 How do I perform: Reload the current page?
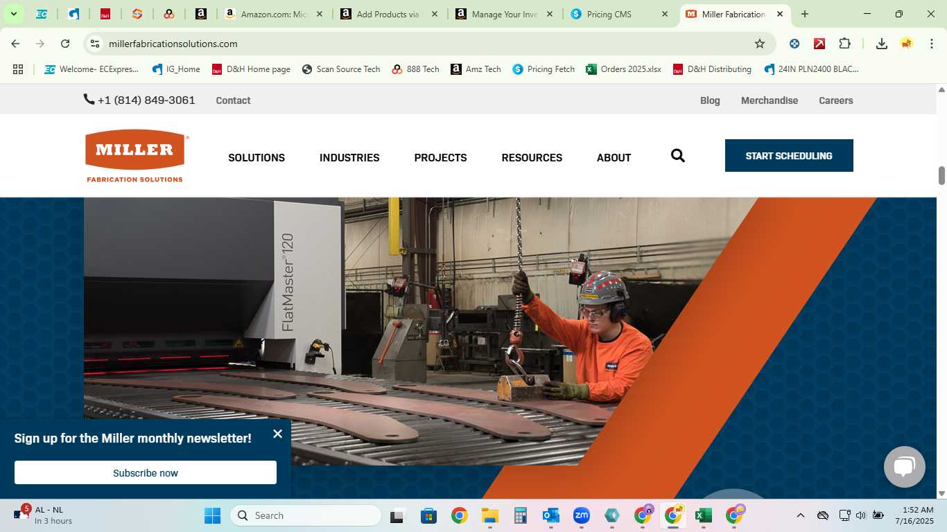(65, 44)
